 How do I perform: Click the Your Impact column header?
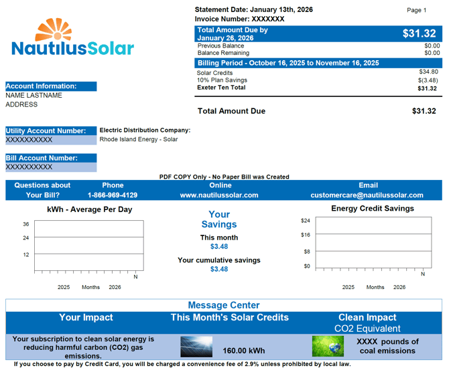pyautogui.click(x=86, y=317)
